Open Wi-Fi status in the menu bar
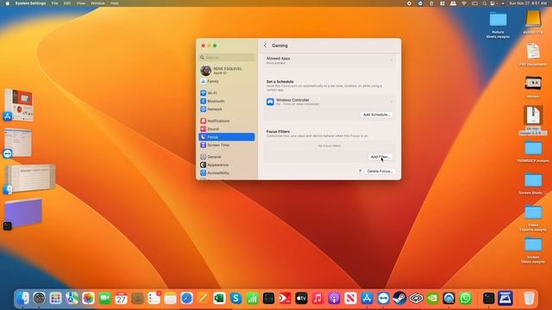Viewport: 552px width, 310px height. 464,3
